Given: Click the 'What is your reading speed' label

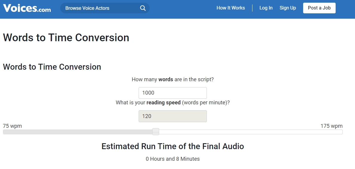Looking at the screenshot, I should click(x=173, y=103).
